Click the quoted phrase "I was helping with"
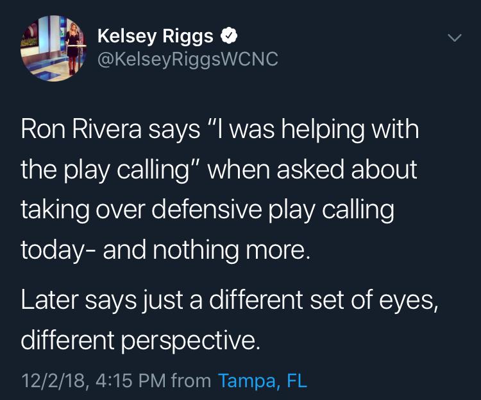 pos(313,130)
